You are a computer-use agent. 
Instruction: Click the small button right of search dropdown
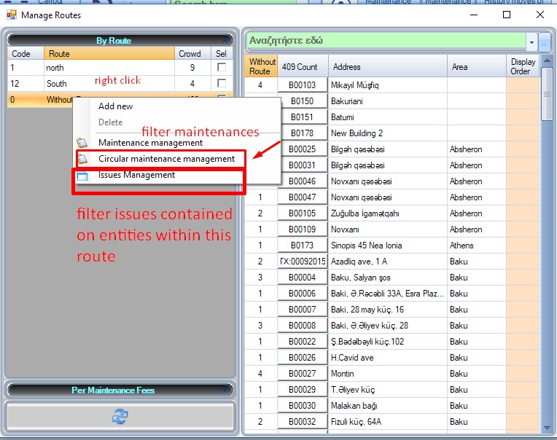(x=545, y=42)
